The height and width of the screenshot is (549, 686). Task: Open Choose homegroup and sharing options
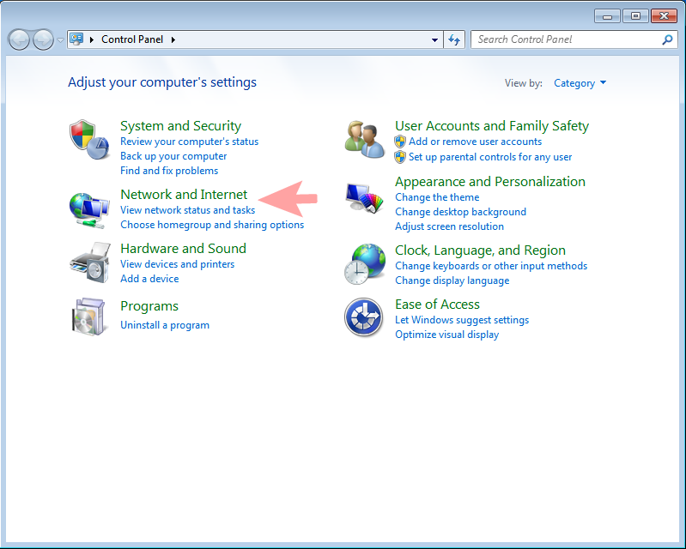pyautogui.click(x=212, y=225)
